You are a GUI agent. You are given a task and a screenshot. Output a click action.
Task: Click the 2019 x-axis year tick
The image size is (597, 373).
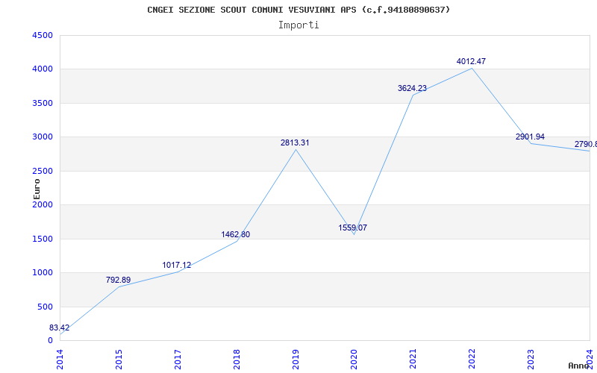[296, 359]
